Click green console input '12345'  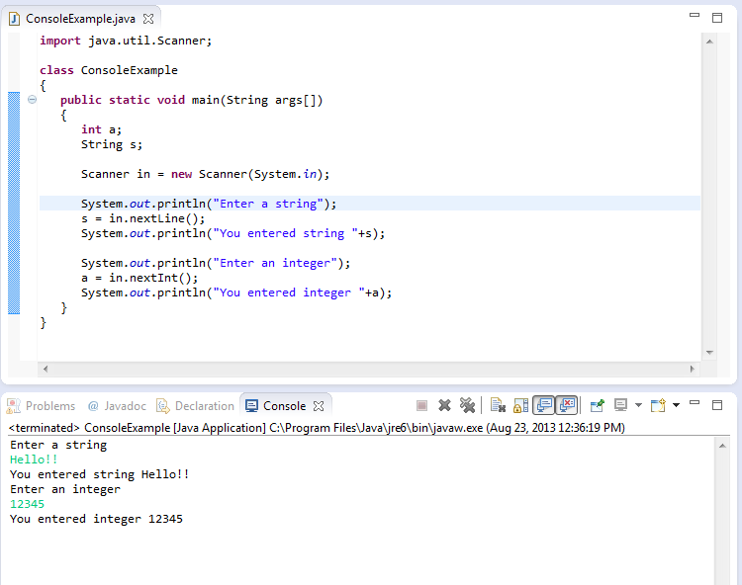[x=27, y=504]
